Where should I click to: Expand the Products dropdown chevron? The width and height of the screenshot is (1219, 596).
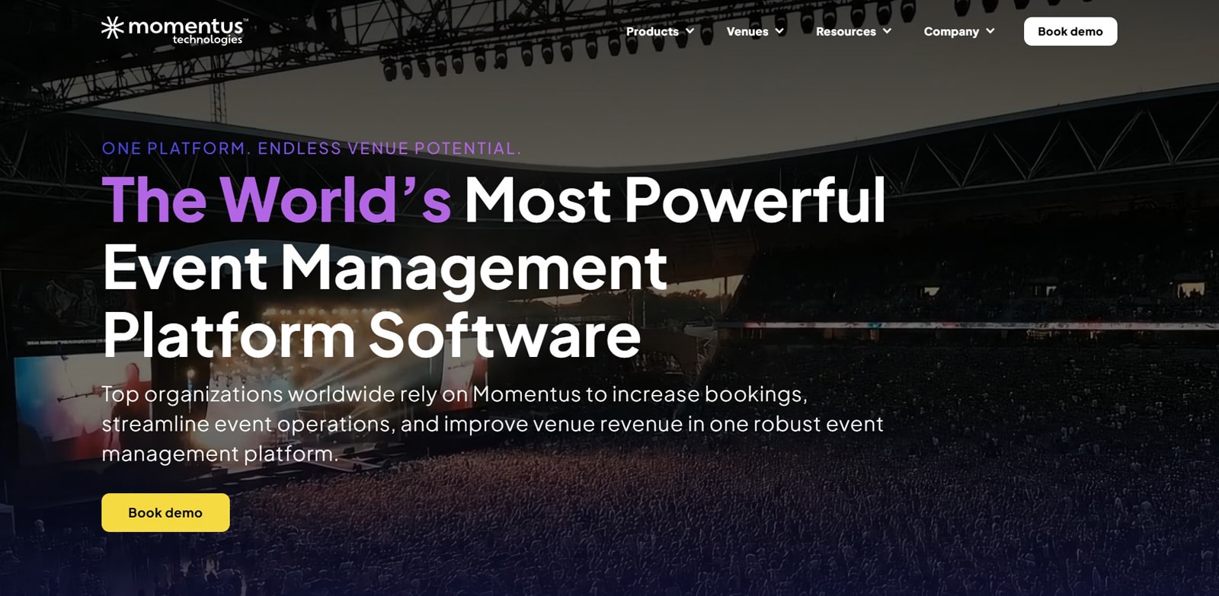(x=689, y=31)
